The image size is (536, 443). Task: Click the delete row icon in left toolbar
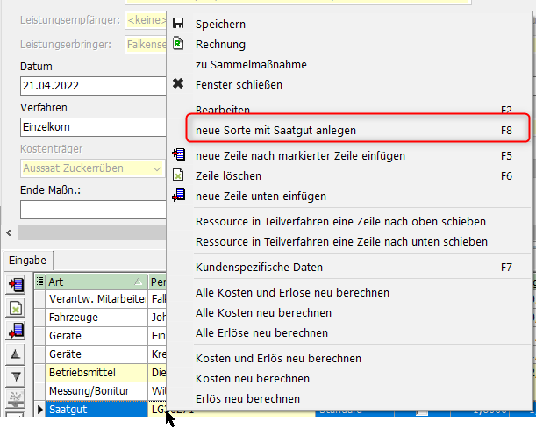[16, 307]
